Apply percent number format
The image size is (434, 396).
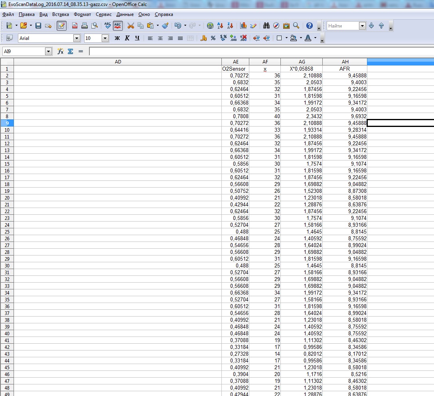point(213,38)
